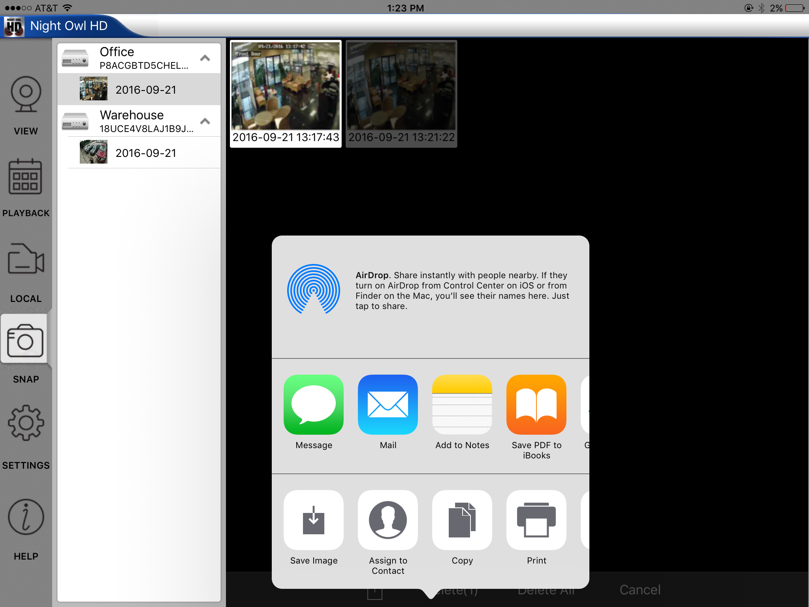Select Warehouse 2016-09-21 snapshot folder

coord(139,153)
